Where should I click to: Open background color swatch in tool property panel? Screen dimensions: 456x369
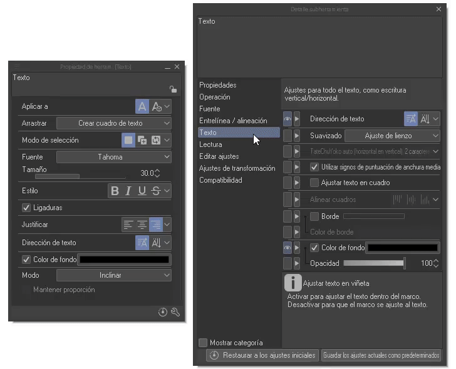pyautogui.click(x=124, y=260)
